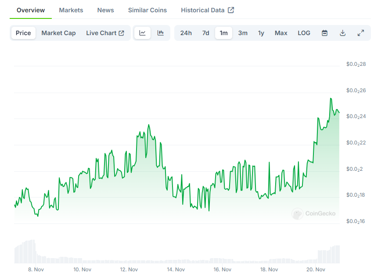
Task: Click the $0.0₂22 price axis label
Action: point(356,143)
